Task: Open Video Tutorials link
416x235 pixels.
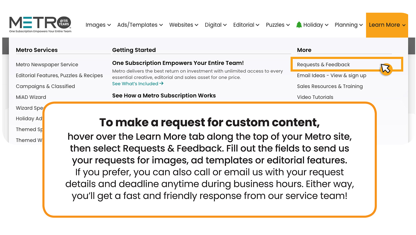Action: click(315, 97)
